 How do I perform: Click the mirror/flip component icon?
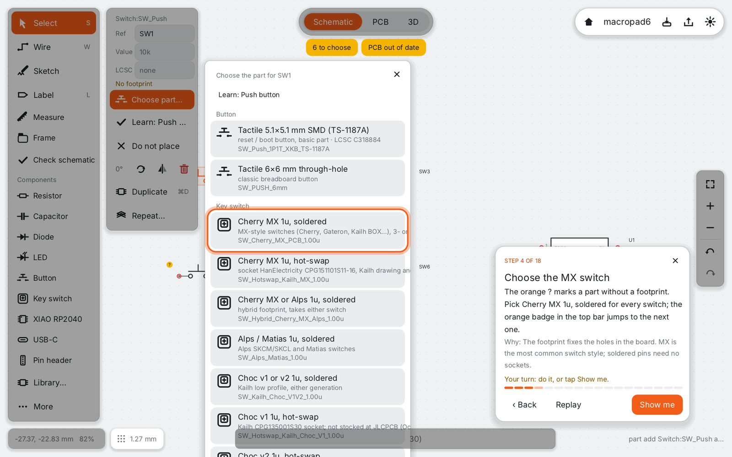162,169
